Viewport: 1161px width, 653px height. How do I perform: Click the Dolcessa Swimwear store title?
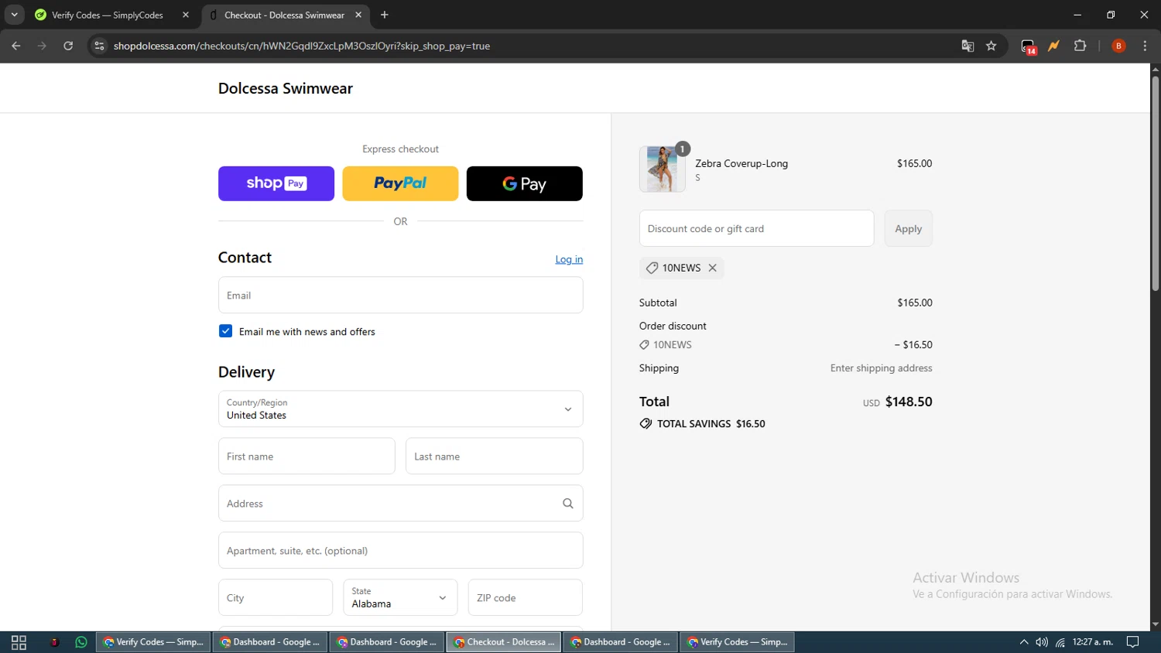[x=286, y=88]
